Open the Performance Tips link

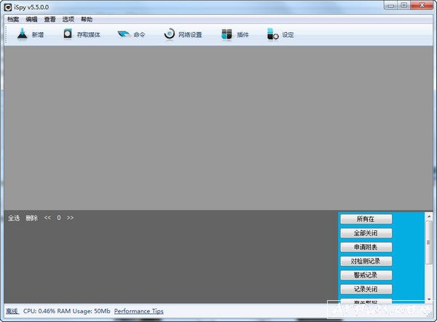pos(138,311)
